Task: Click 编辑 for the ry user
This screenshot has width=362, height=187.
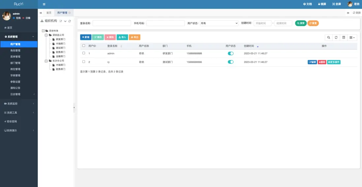Action: [312, 62]
